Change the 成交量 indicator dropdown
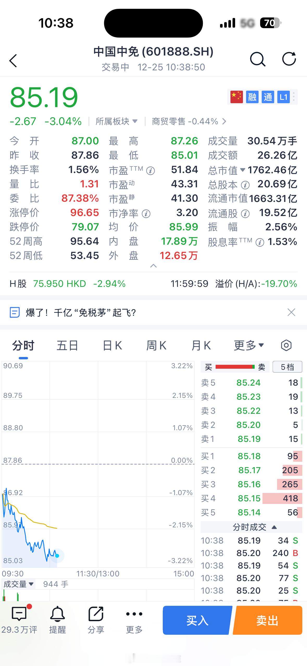Viewport: 307px width, 666px height. coord(18,584)
